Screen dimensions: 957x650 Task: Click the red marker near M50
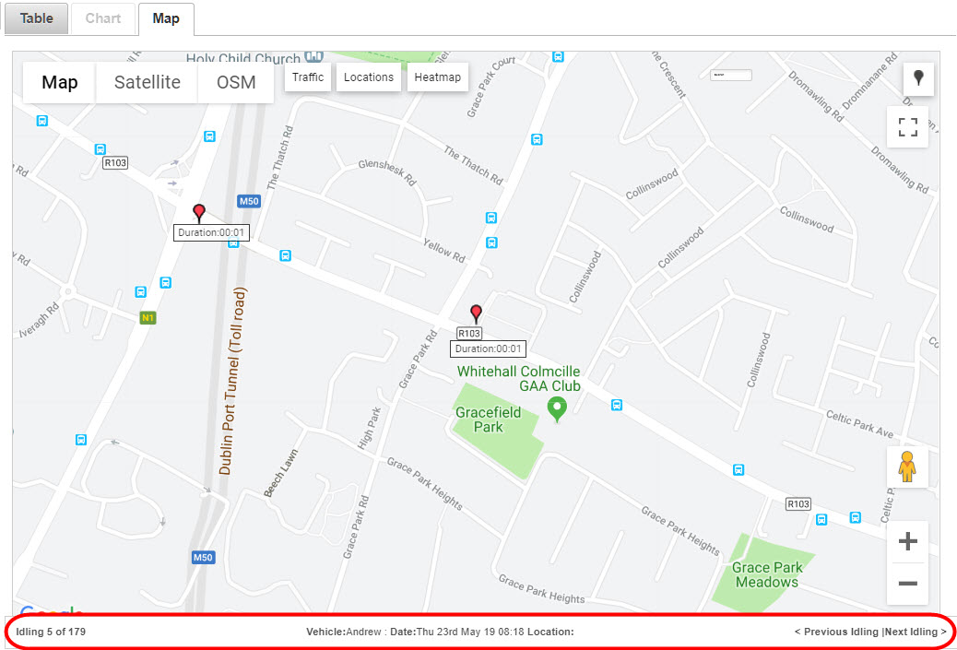click(x=198, y=212)
